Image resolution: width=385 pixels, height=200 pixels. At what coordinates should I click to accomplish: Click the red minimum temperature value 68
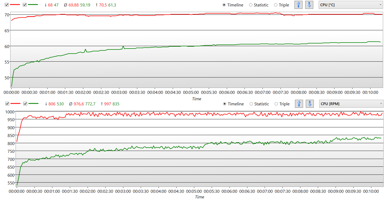click(x=50, y=5)
